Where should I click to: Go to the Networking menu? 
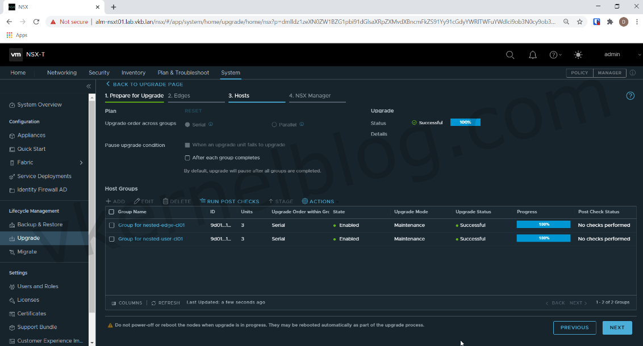tap(61, 73)
